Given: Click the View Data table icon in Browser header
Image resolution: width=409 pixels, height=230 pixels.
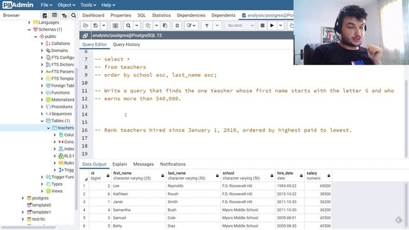Looking at the screenshot, I should pyautogui.click(x=54, y=15).
